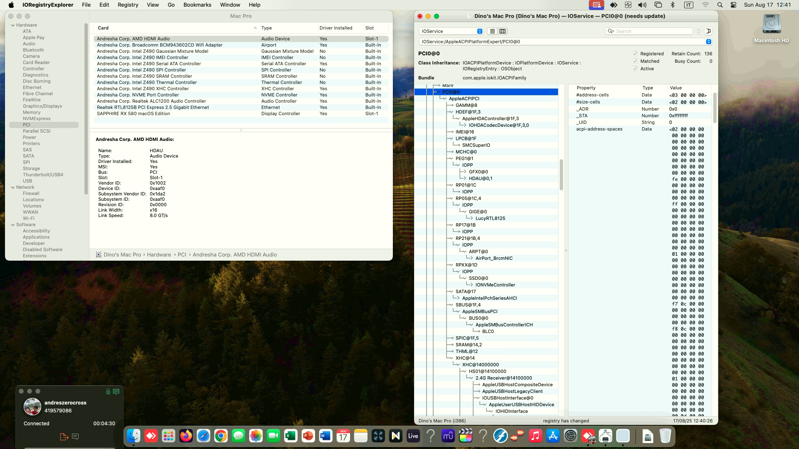Select the LucyRTL8125 tree entry
Image resolution: width=799 pixels, height=449 pixels.
[x=490, y=218]
